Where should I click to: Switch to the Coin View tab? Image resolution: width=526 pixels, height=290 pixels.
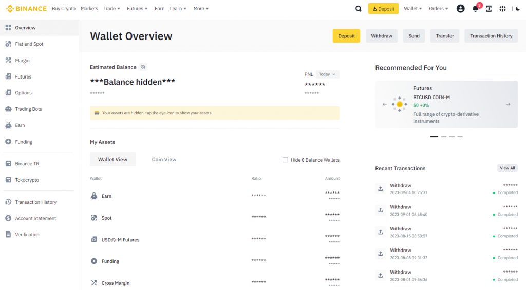tap(164, 160)
